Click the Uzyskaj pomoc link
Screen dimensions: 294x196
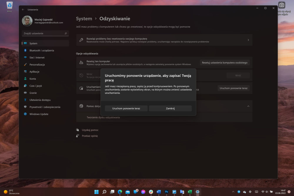coord(90,130)
